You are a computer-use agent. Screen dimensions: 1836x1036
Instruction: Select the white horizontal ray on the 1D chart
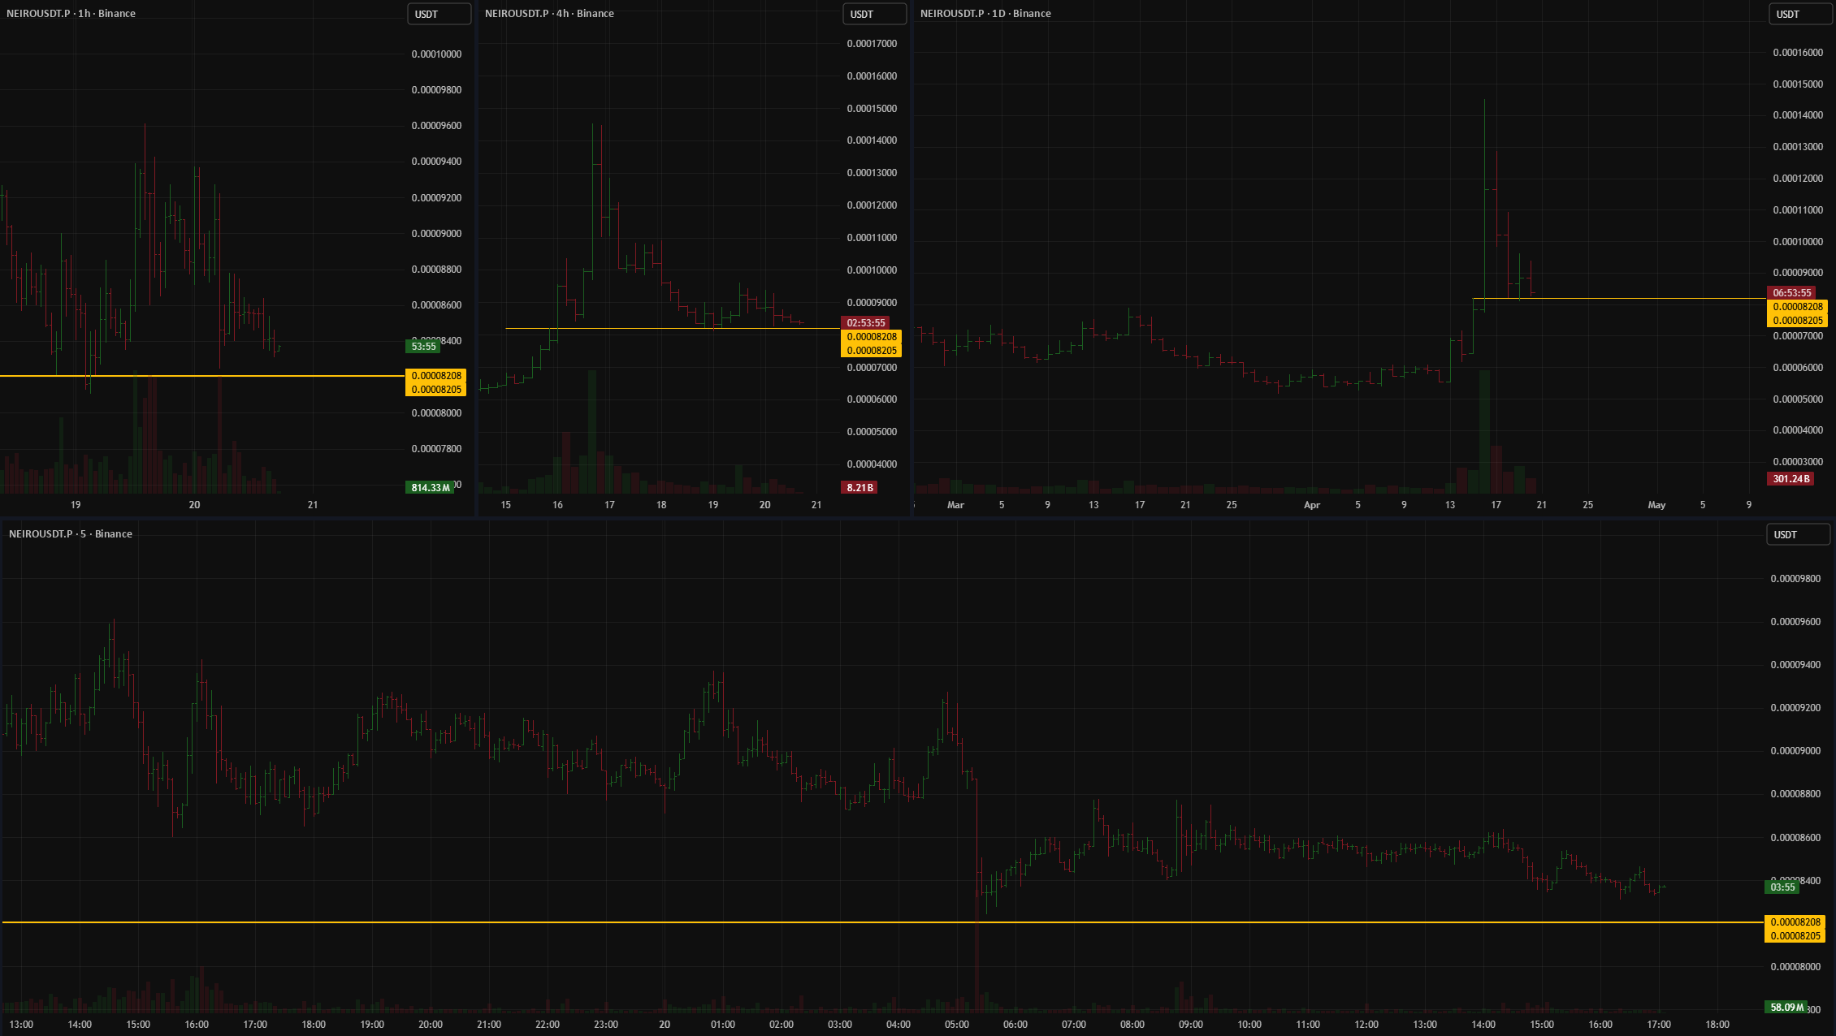[x=1625, y=299]
